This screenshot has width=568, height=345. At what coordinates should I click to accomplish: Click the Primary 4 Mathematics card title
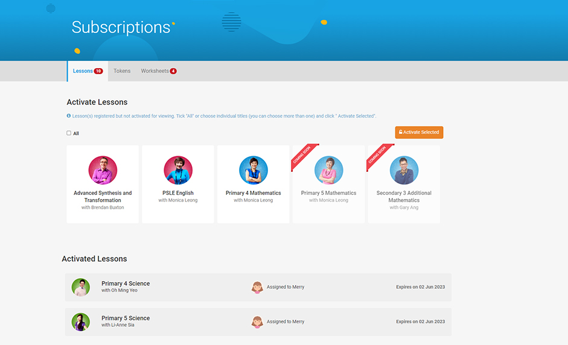253,193
